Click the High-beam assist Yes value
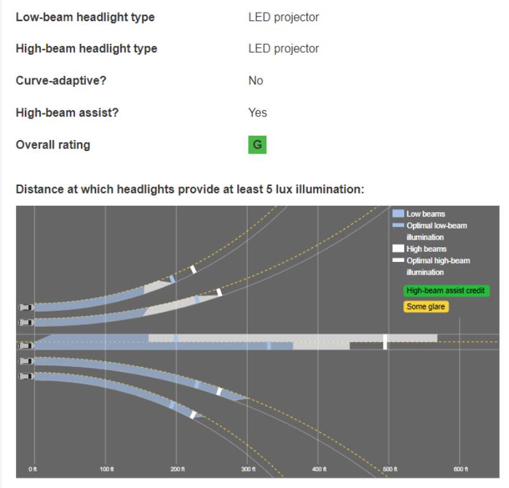The height and width of the screenshot is (488, 509). (258, 113)
